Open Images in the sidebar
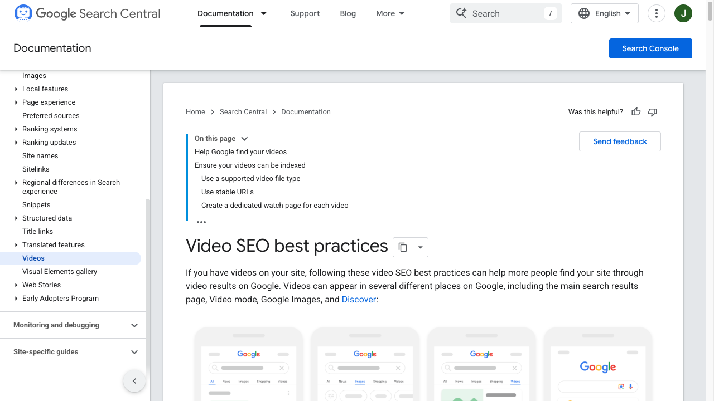714x401 pixels. pos(34,76)
